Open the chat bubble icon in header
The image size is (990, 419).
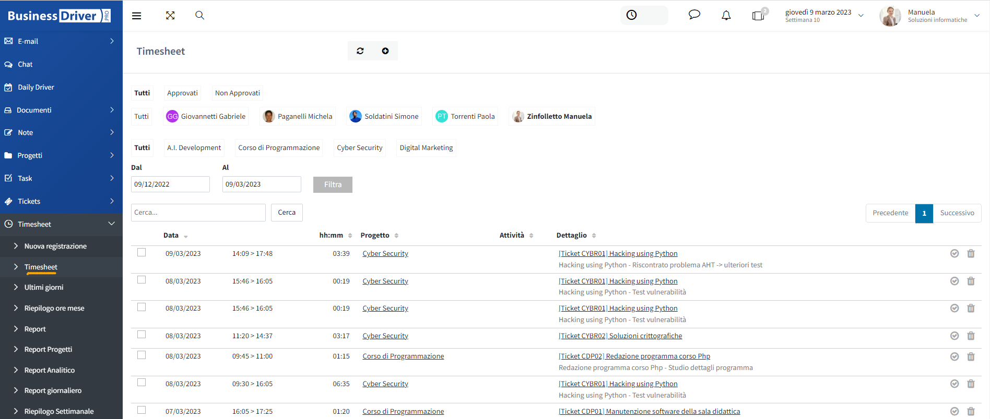(x=694, y=15)
